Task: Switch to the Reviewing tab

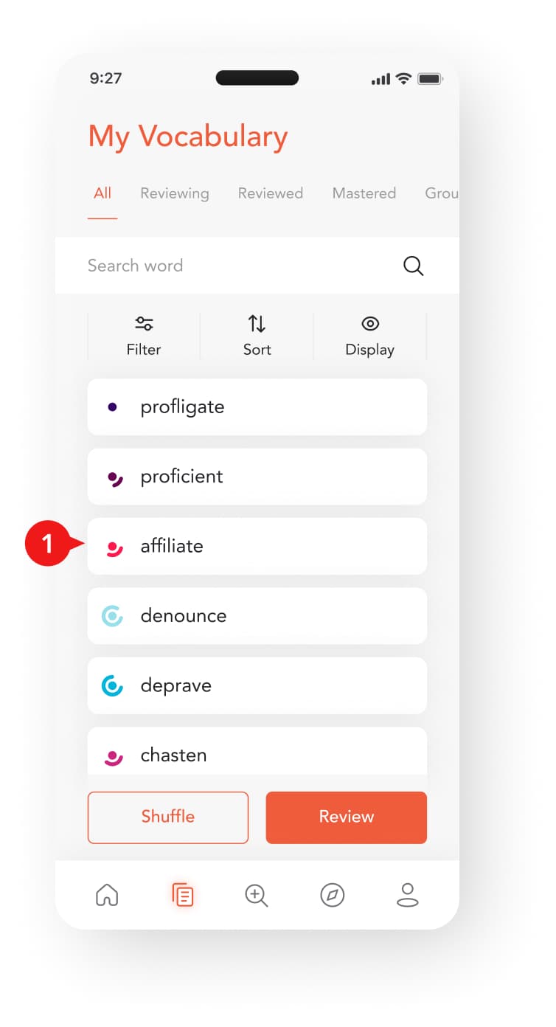Action: pyautogui.click(x=175, y=193)
